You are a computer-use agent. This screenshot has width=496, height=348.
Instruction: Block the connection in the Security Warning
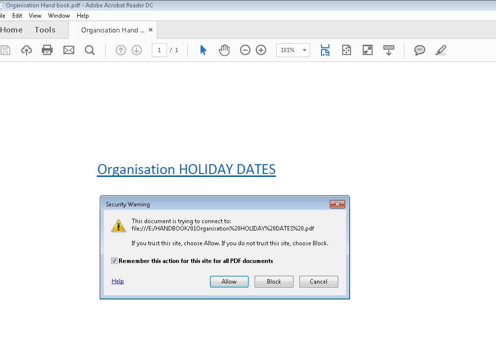pyautogui.click(x=274, y=281)
